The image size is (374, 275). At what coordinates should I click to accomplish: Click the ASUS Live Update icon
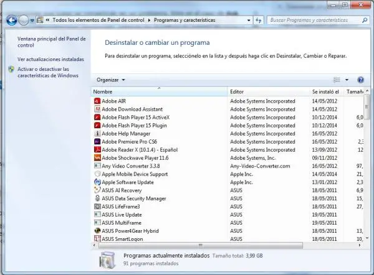[x=97, y=214]
